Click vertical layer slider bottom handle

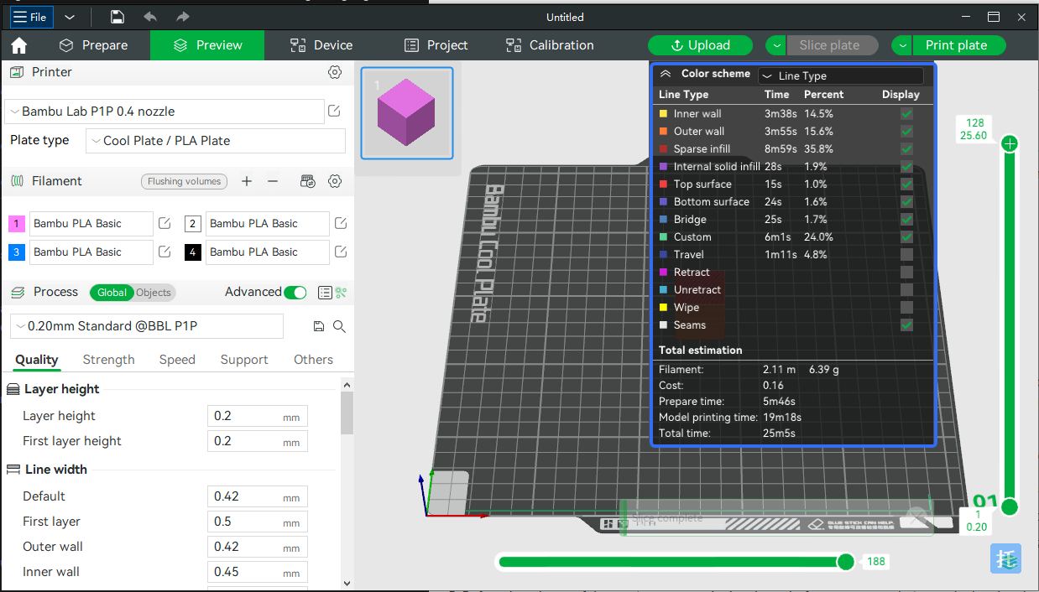[1010, 506]
